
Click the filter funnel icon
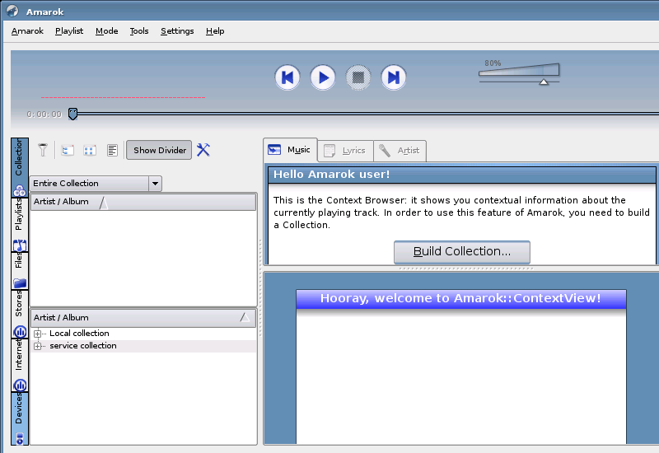pos(43,150)
